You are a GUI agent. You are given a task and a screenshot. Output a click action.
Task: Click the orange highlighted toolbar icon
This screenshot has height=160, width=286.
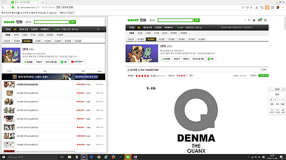[267, 7]
